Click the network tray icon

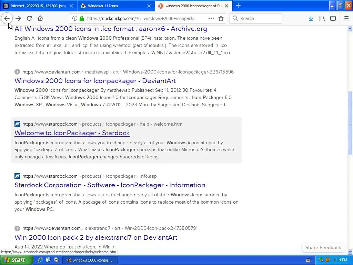[321, 260]
